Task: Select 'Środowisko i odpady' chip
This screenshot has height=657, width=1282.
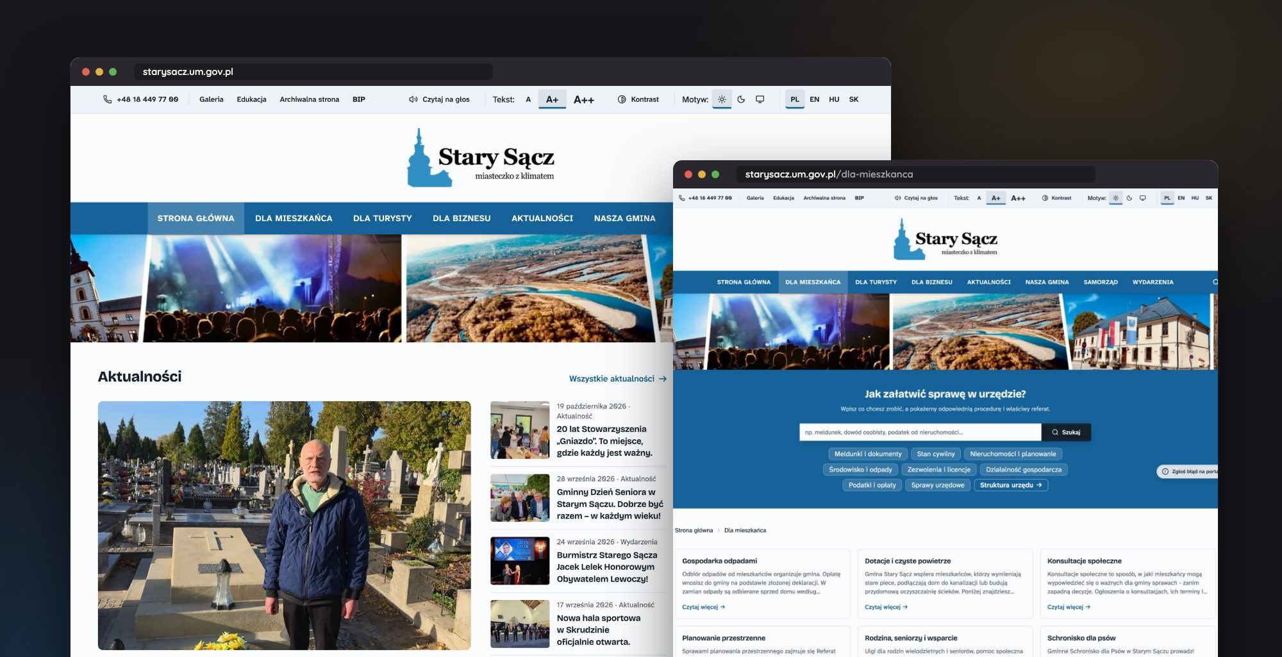Action: click(x=860, y=469)
